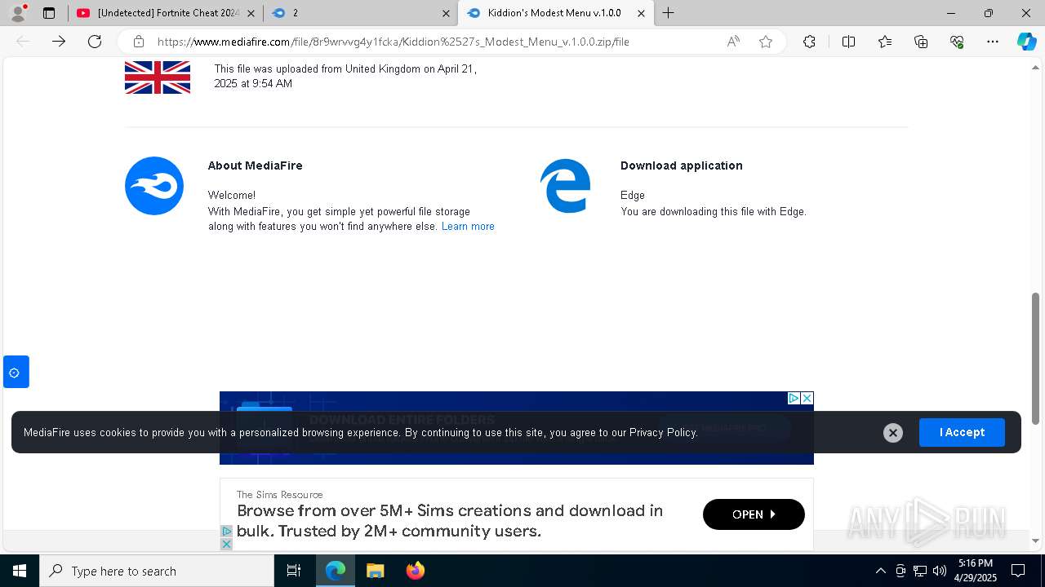The height and width of the screenshot is (587, 1045).
Task: Add this page to favorites star
Action: coord(766,42)
